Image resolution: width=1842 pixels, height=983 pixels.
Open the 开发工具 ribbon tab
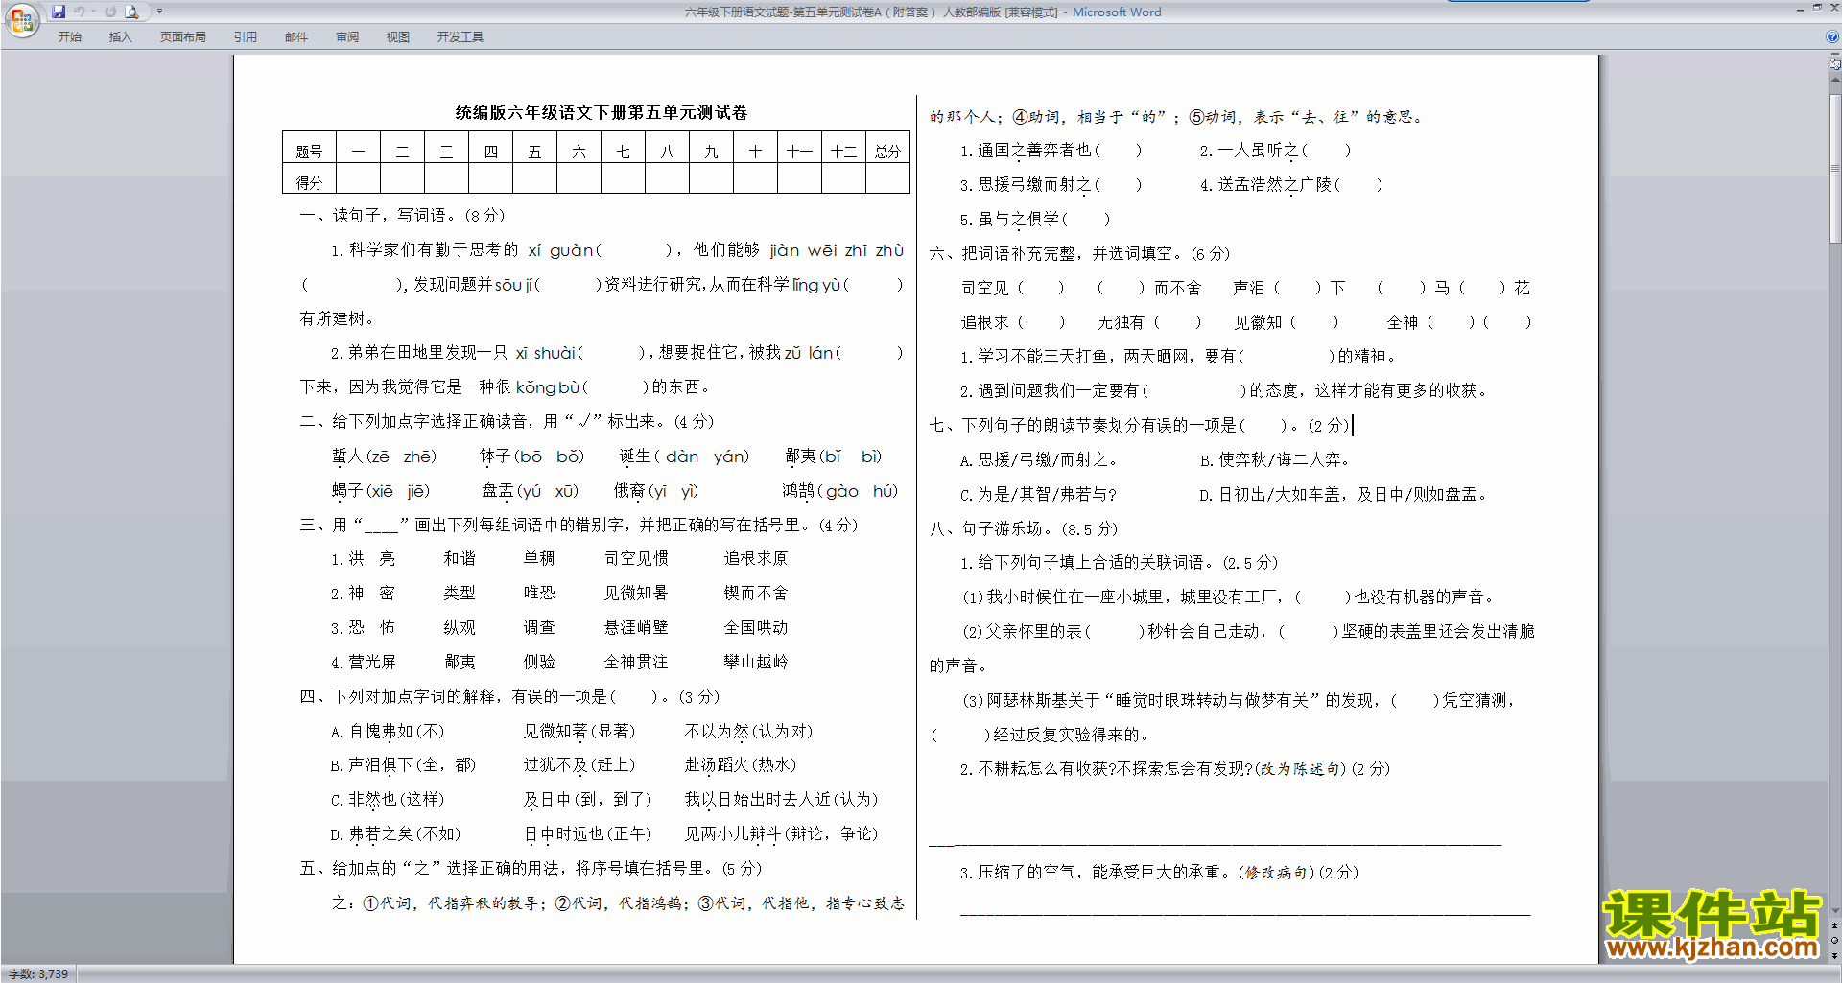click(460, 37)
